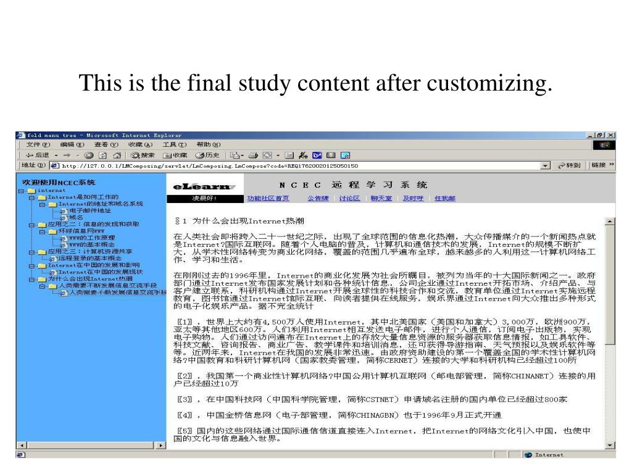Screen dimensions: 632x474
Task: Select tree item 'WWW的工作原理'
Action: (x=92, y=238)
